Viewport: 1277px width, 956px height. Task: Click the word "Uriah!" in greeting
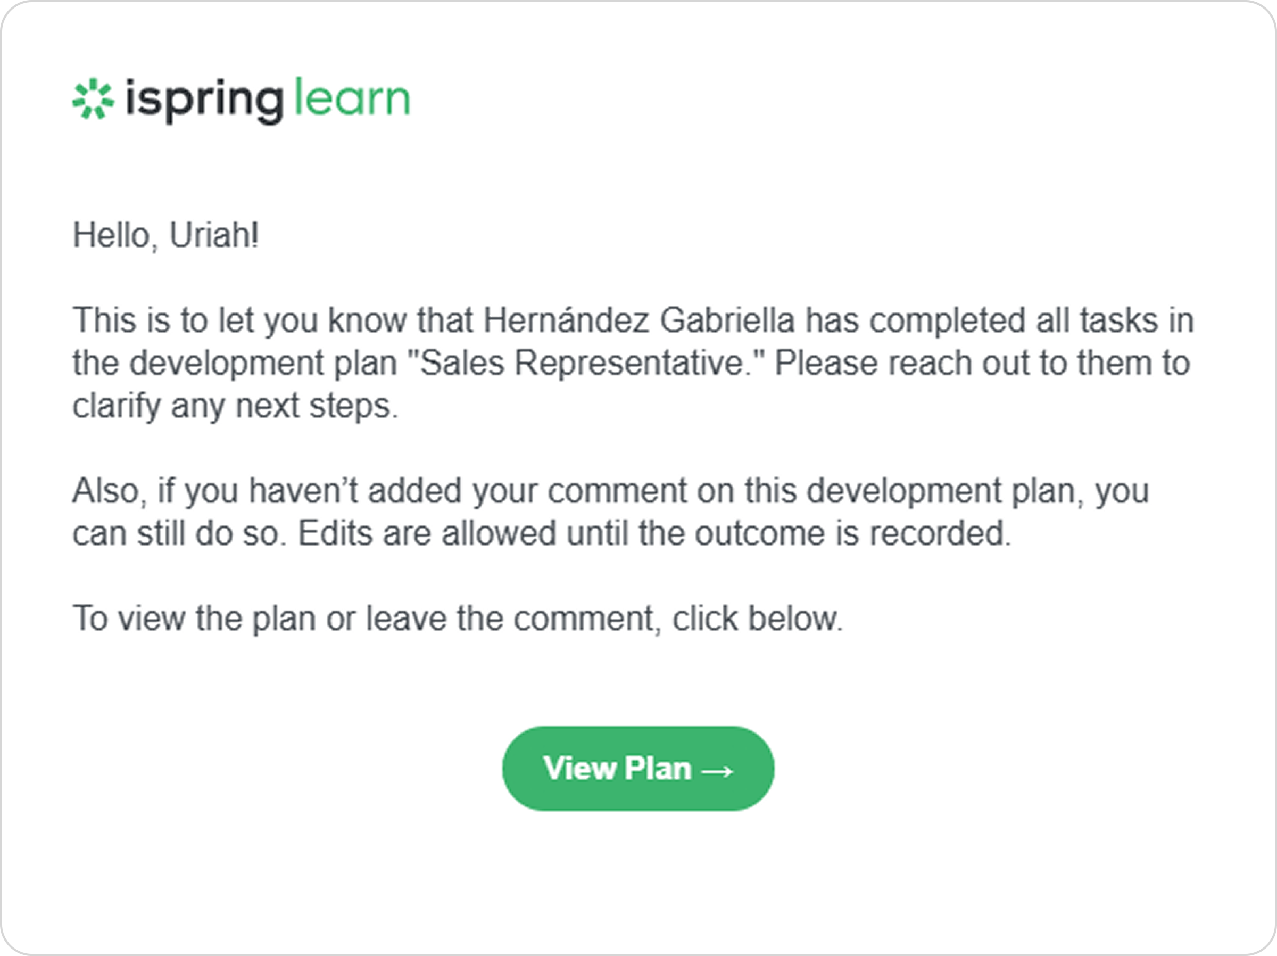click(x=214, y=235)
